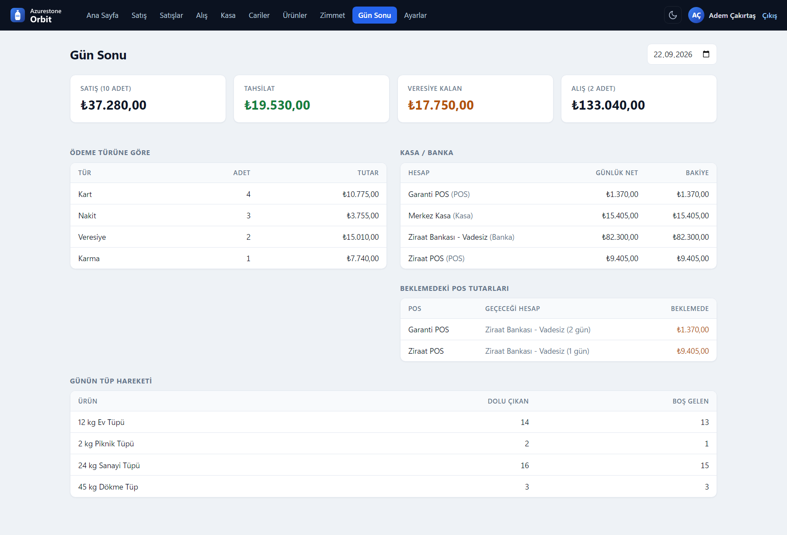
Task: Open the Zimmet menu item
Action: coord(332,15)
